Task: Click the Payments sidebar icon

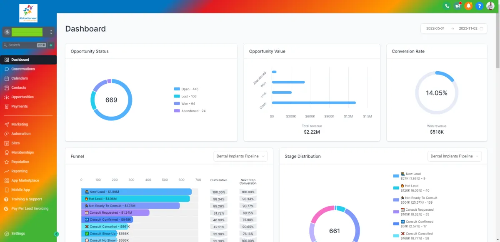Action: pyautogui.click(x=7, y=107)
